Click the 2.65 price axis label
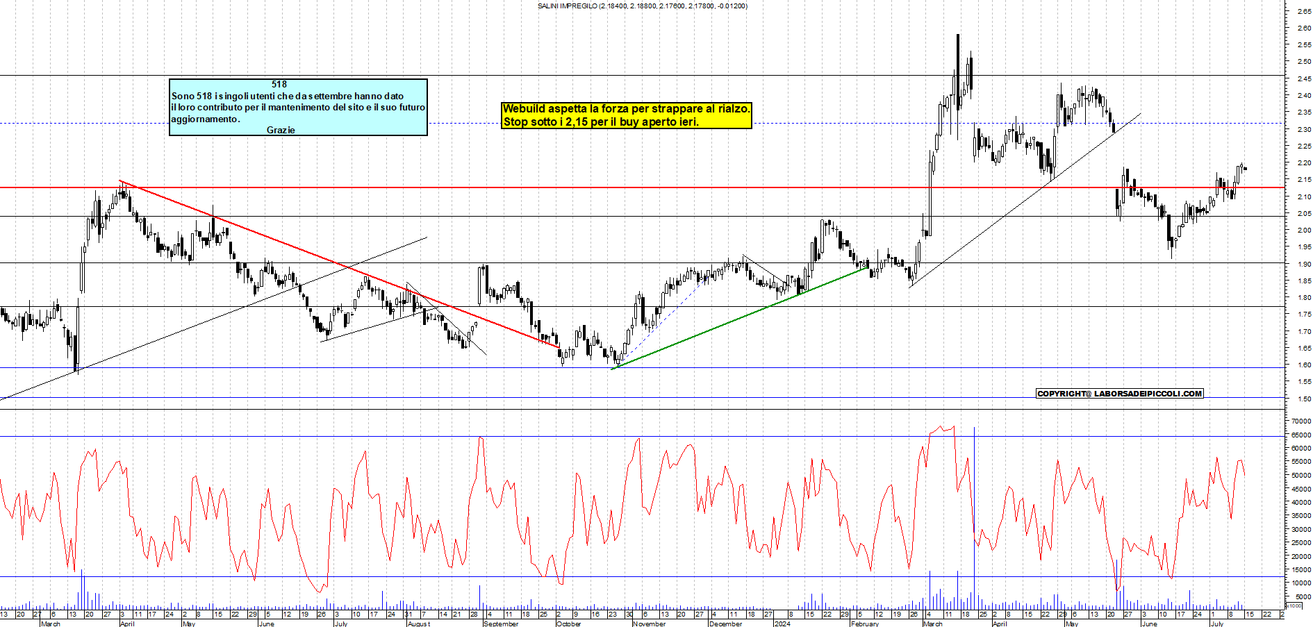The height and width of the screenshot is (627, 1313). (1304, 11)
